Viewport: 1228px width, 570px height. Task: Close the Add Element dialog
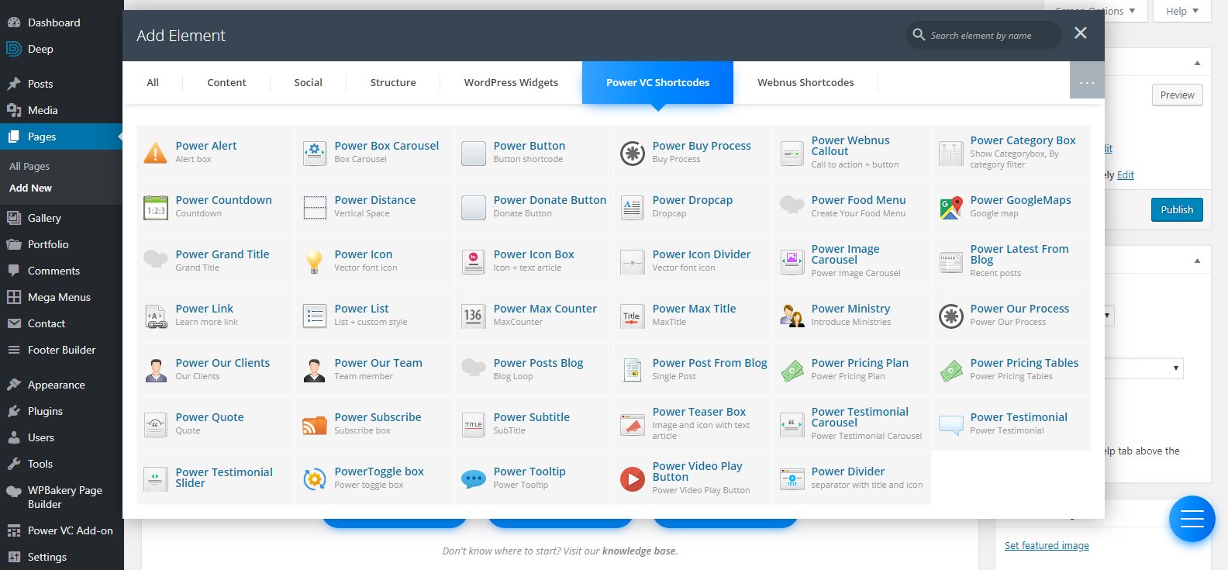click(1081, 33)
